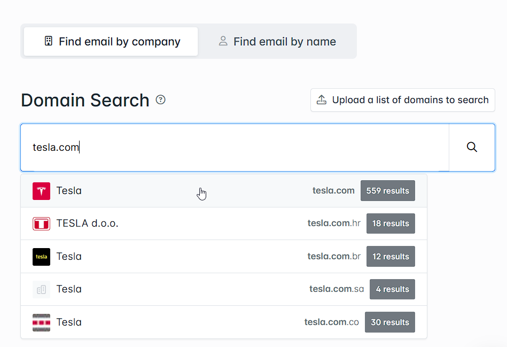The height and width of the screenshot is (347, 507).
Task: Choose the TESLA d.o.o. suggestion name
Action: click(87, 223)
